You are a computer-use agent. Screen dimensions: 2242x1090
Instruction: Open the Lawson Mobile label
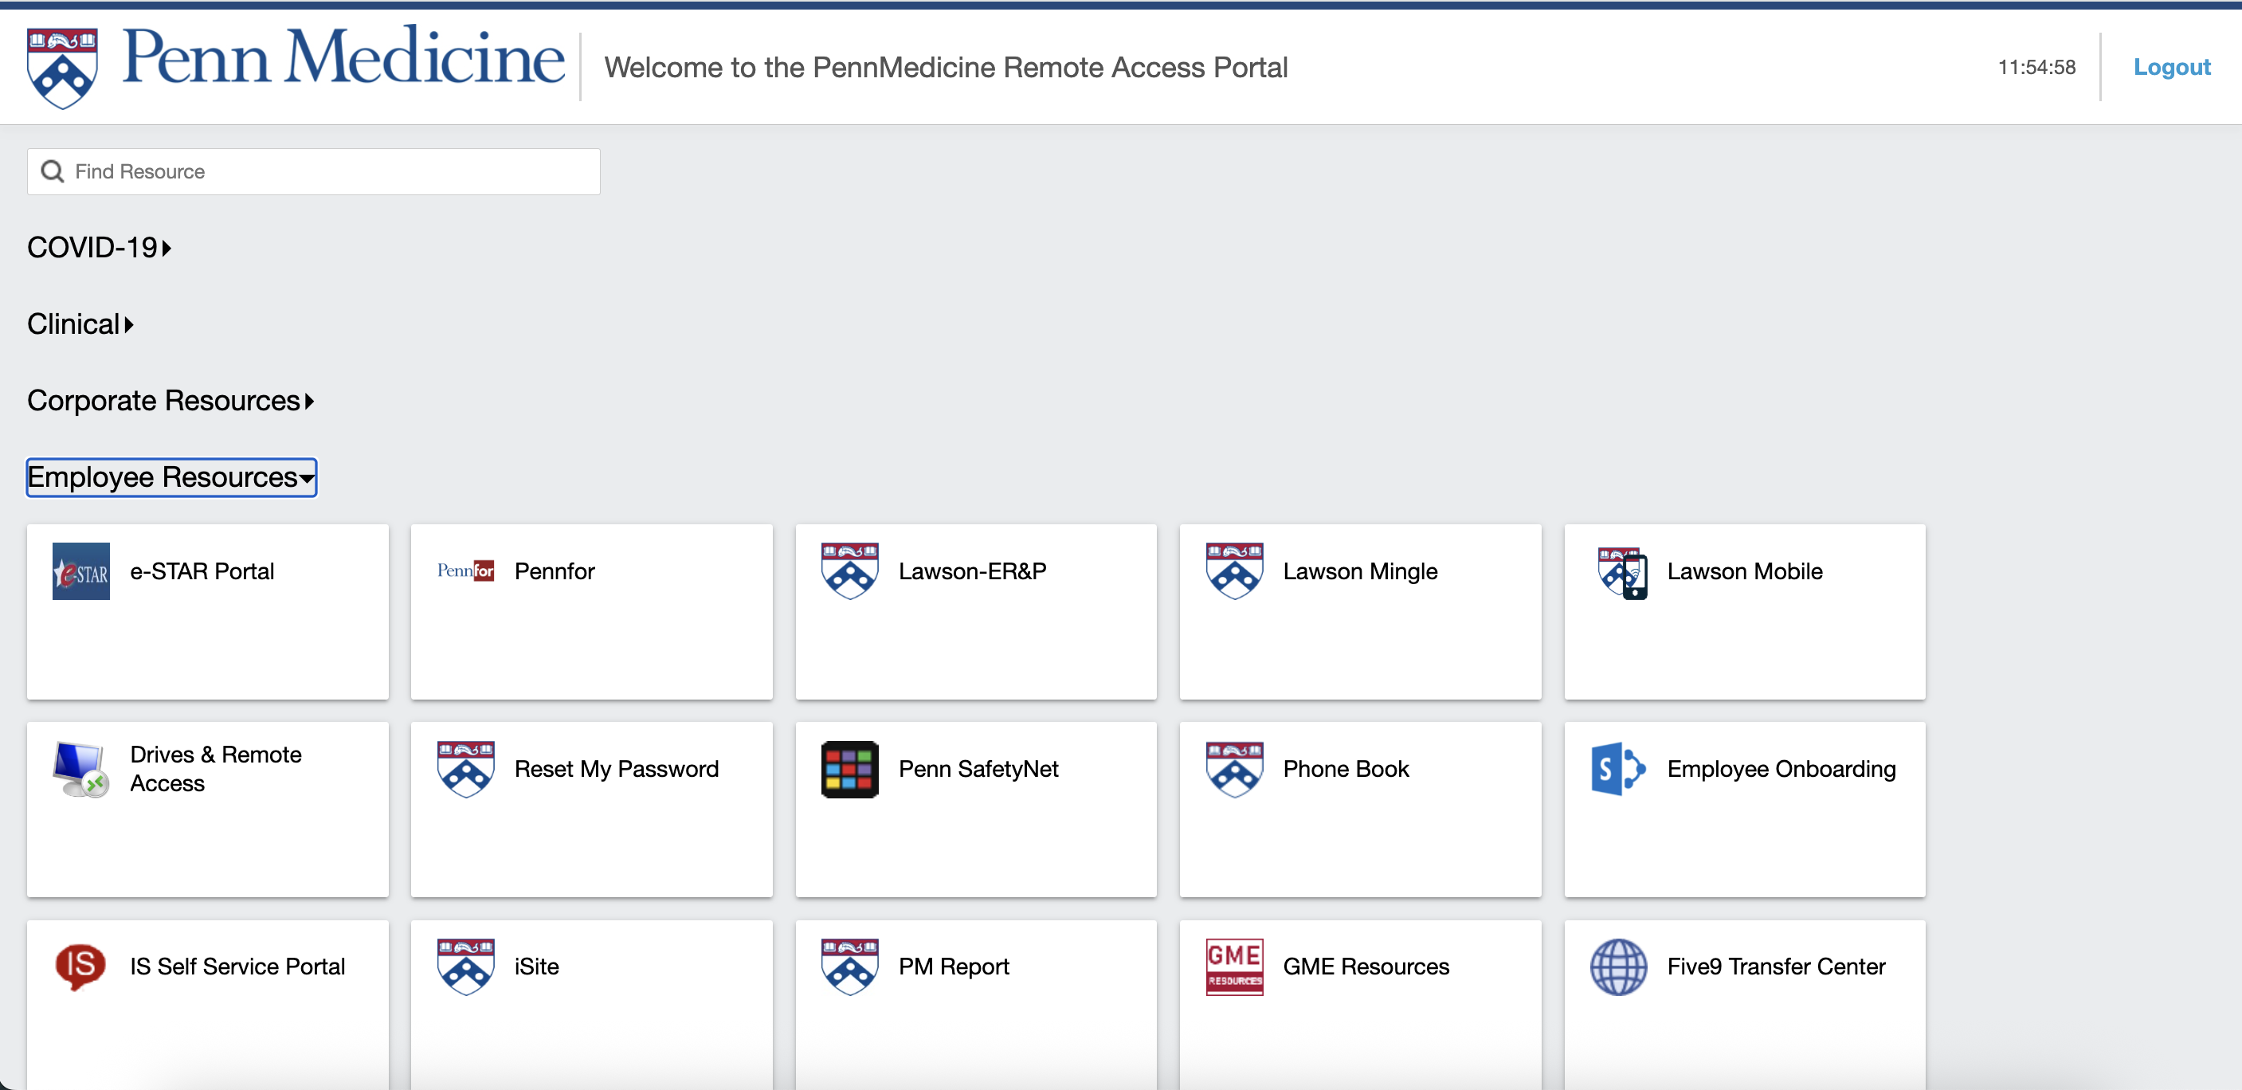(1744, 571)
